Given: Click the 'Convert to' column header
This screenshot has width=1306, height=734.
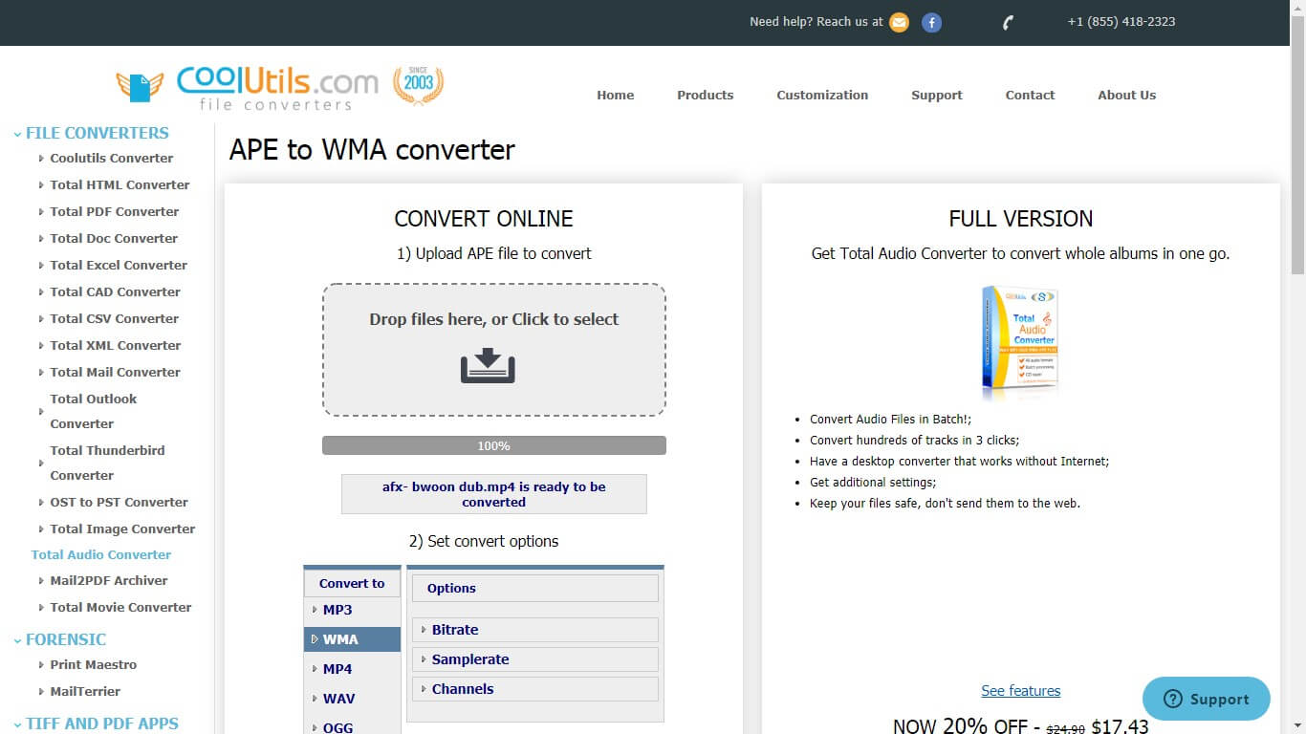Looking at the screenshot, I should [352, 583].
